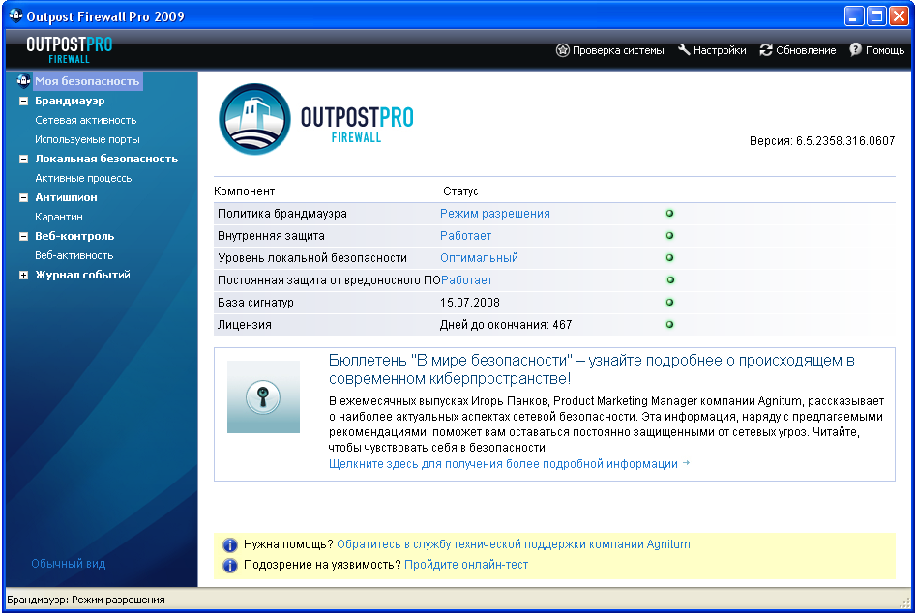Click the keyhole bulletin image
Image resolution: width=916 pixels, height=615 pixels.
pos(263,396)
